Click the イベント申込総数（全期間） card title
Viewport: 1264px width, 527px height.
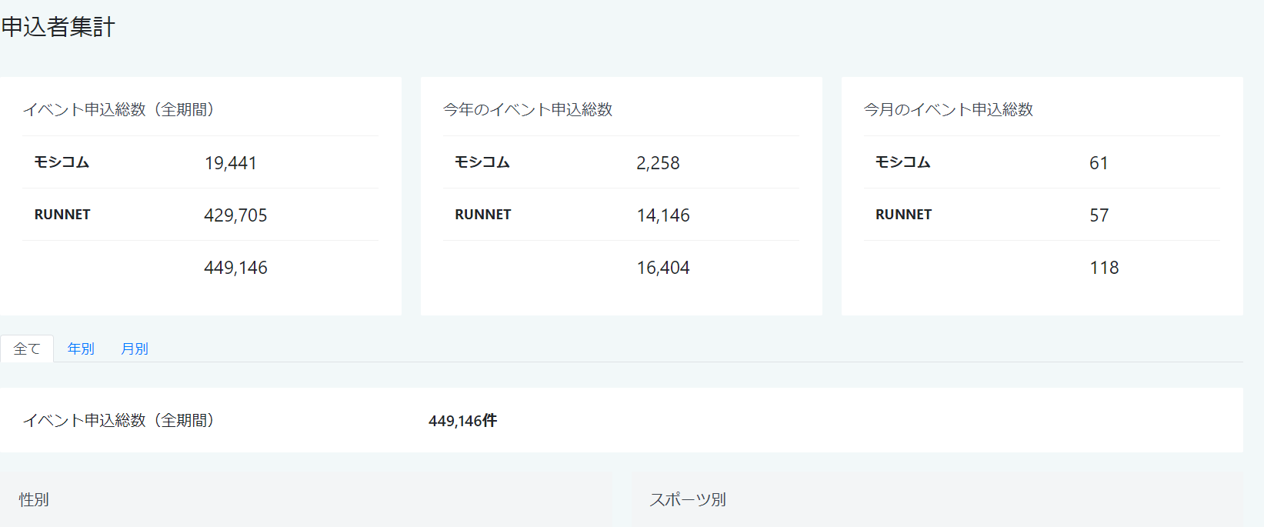[x=118, y=109]
